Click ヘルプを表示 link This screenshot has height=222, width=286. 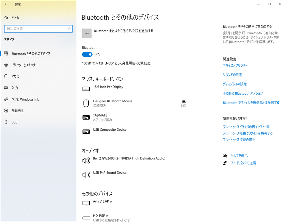pyautogui.click(x=239, y=156)
